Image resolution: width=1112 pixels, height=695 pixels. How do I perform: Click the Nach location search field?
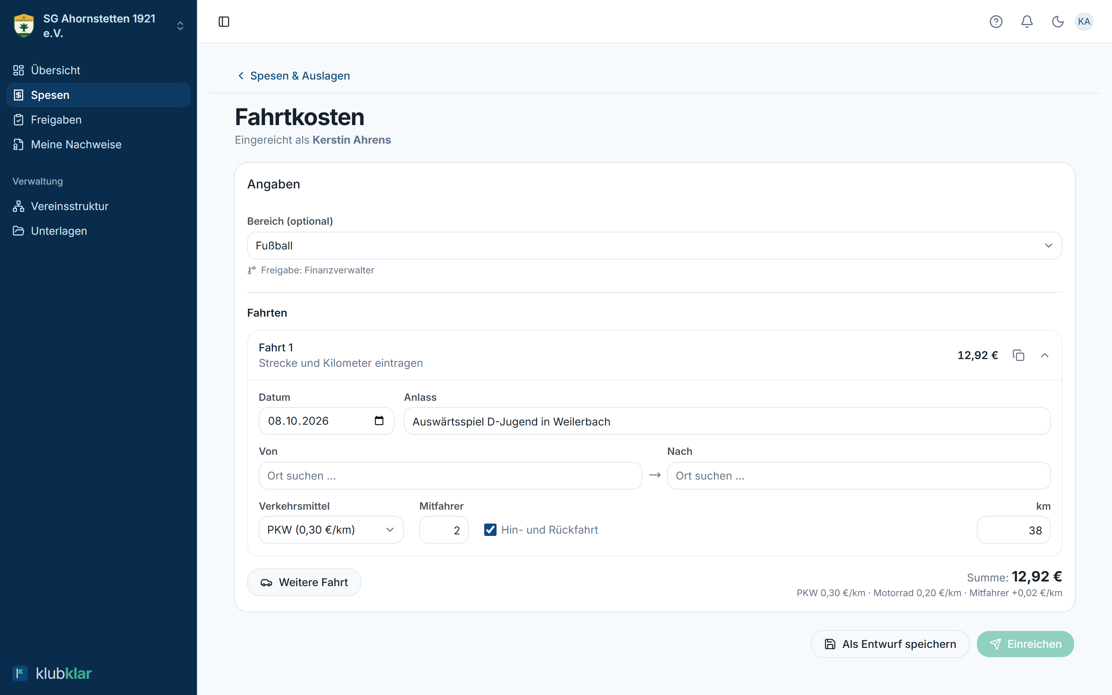pos(858,476)
